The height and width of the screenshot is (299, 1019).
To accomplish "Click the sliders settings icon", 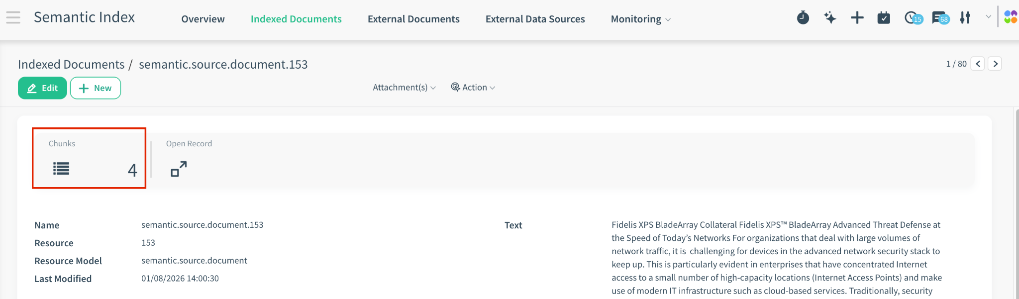I will (x=965, y=18).
